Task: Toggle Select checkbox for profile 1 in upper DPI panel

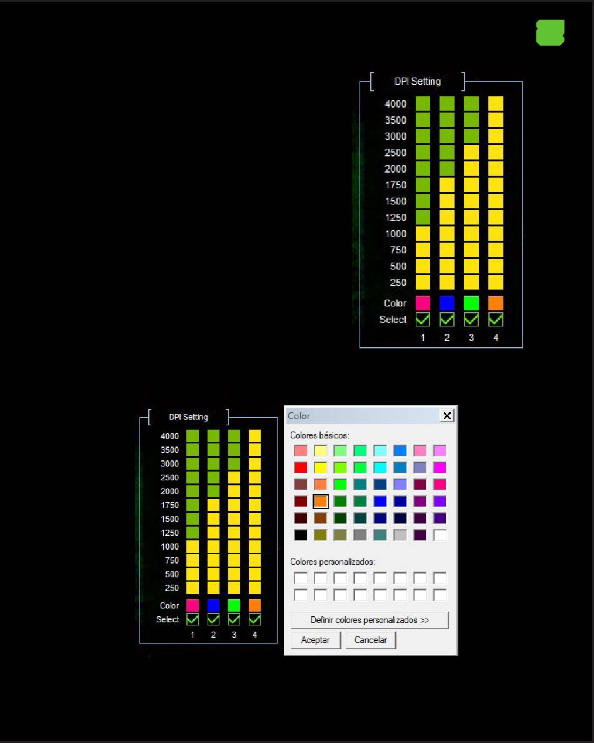Action: point(423,320)
